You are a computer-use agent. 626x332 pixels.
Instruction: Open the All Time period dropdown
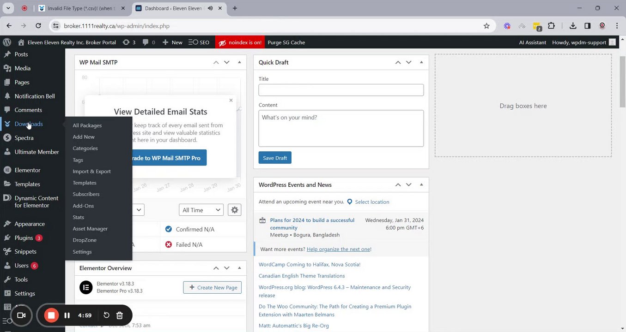click(x=201, y=210)
